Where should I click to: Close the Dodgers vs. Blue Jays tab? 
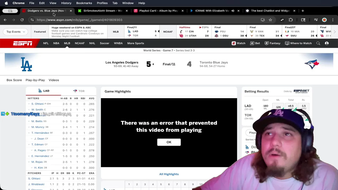[71, 11]
